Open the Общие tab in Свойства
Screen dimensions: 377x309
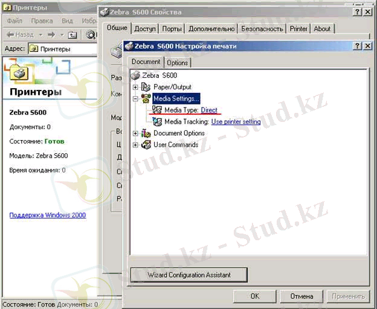click(x=117, y=28)
